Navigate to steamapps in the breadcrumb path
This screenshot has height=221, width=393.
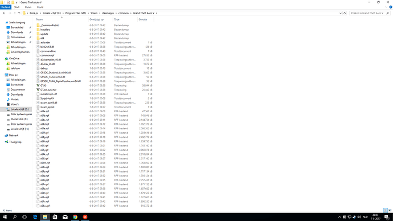108,13
